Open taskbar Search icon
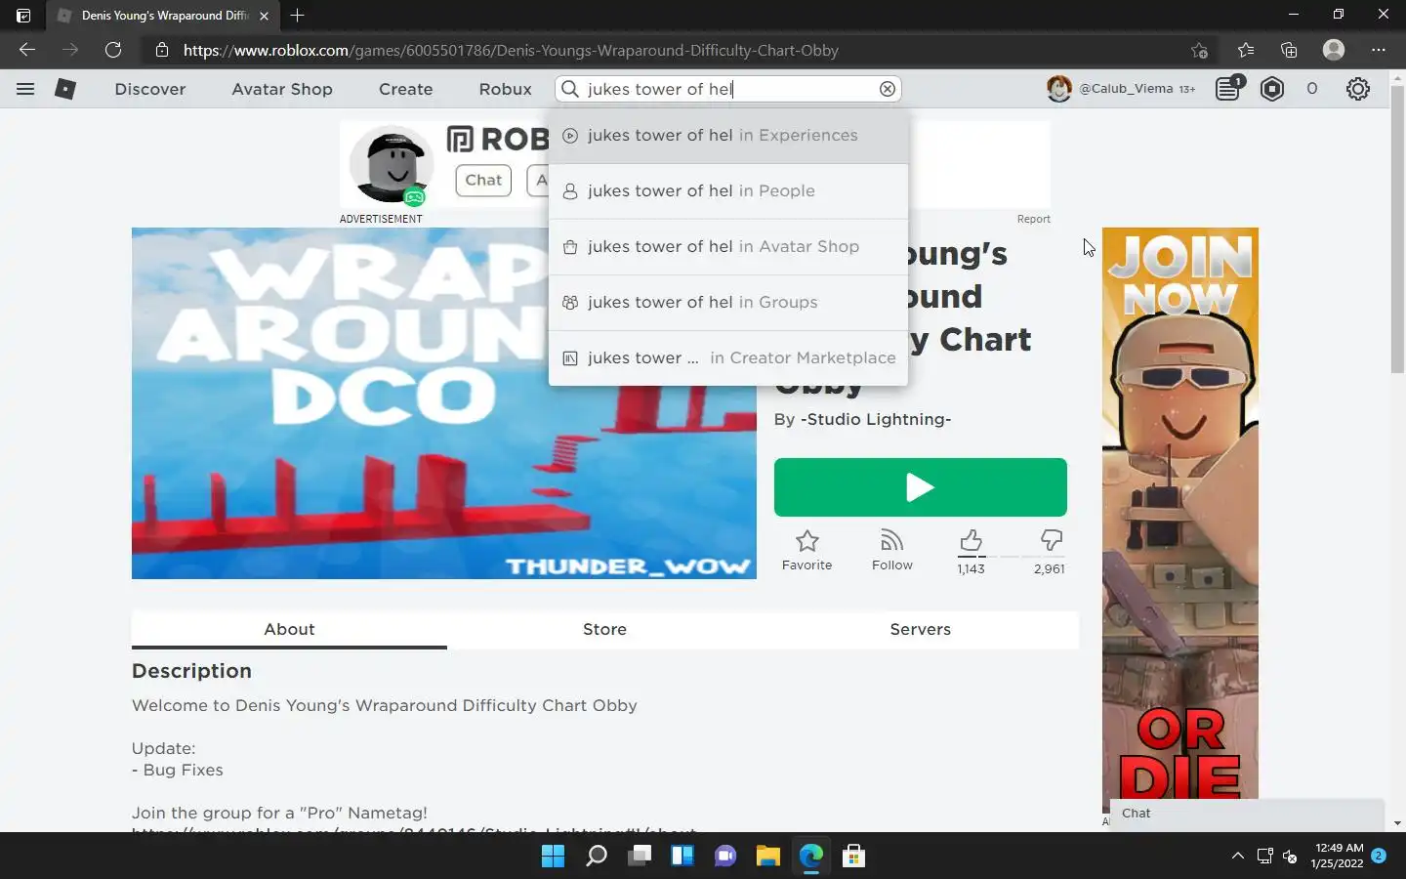 click(x=596, y=857)
